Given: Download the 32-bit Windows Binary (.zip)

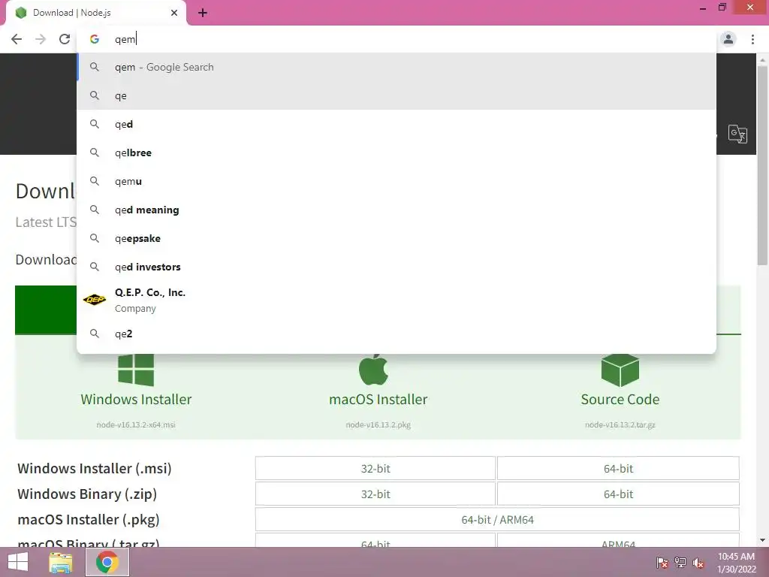Looking at the screenshot, I should pyautogui.click(x=375, y=494).
